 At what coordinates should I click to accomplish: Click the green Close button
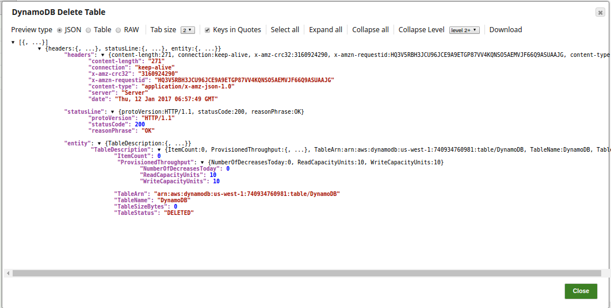581,291
